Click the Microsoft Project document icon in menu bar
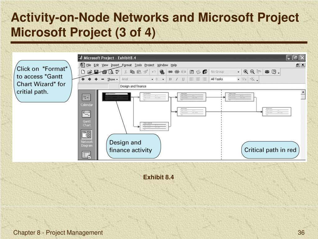318x239 pixels. pyautogui.click(x=82, y=65)
